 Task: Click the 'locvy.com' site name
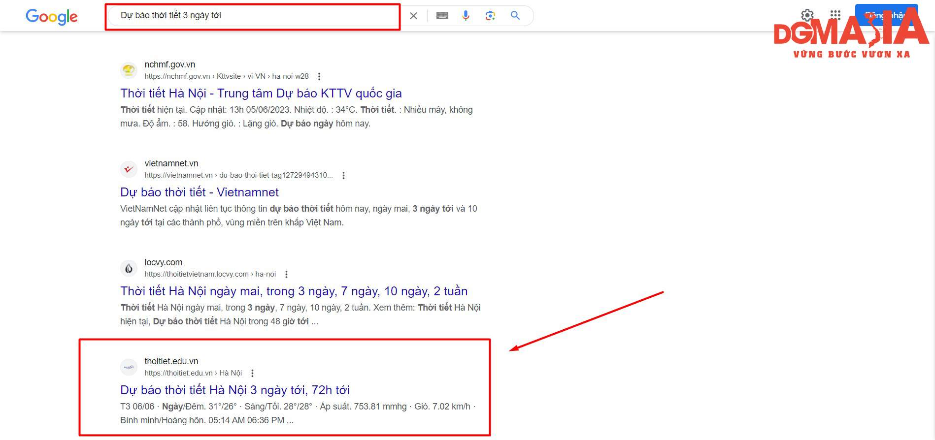point(164,262)
